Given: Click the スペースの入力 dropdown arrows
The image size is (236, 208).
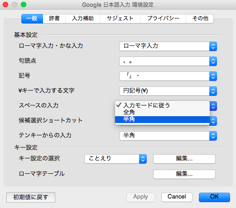Looking at the screenshot, I should point(213,106).
